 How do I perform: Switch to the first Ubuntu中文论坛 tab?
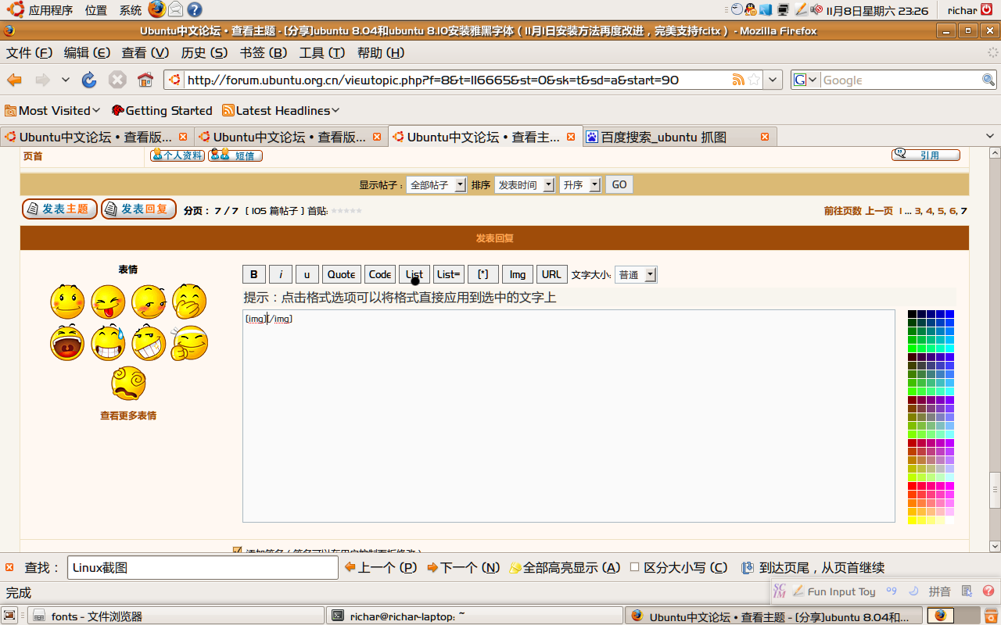(x=97, y=137)
